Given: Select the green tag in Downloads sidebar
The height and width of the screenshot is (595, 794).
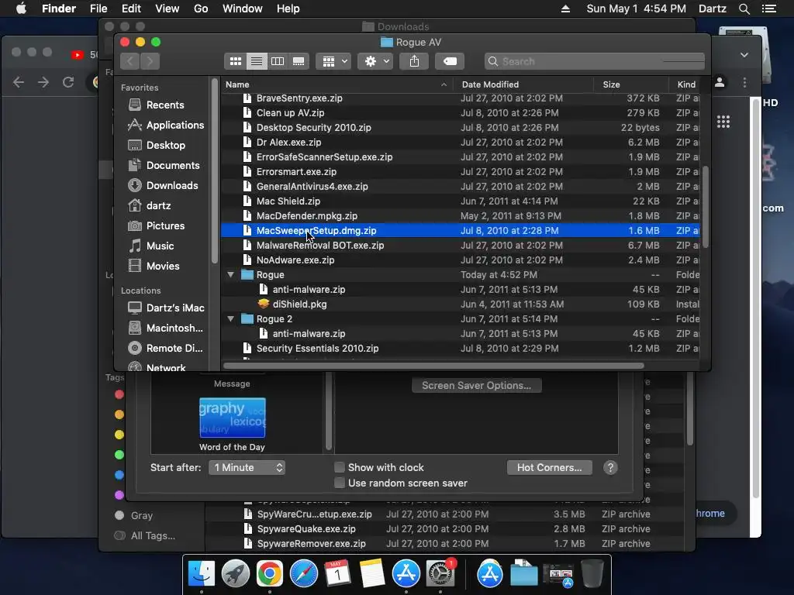Looking at the screenshot, I should click(x=119, y=454).
